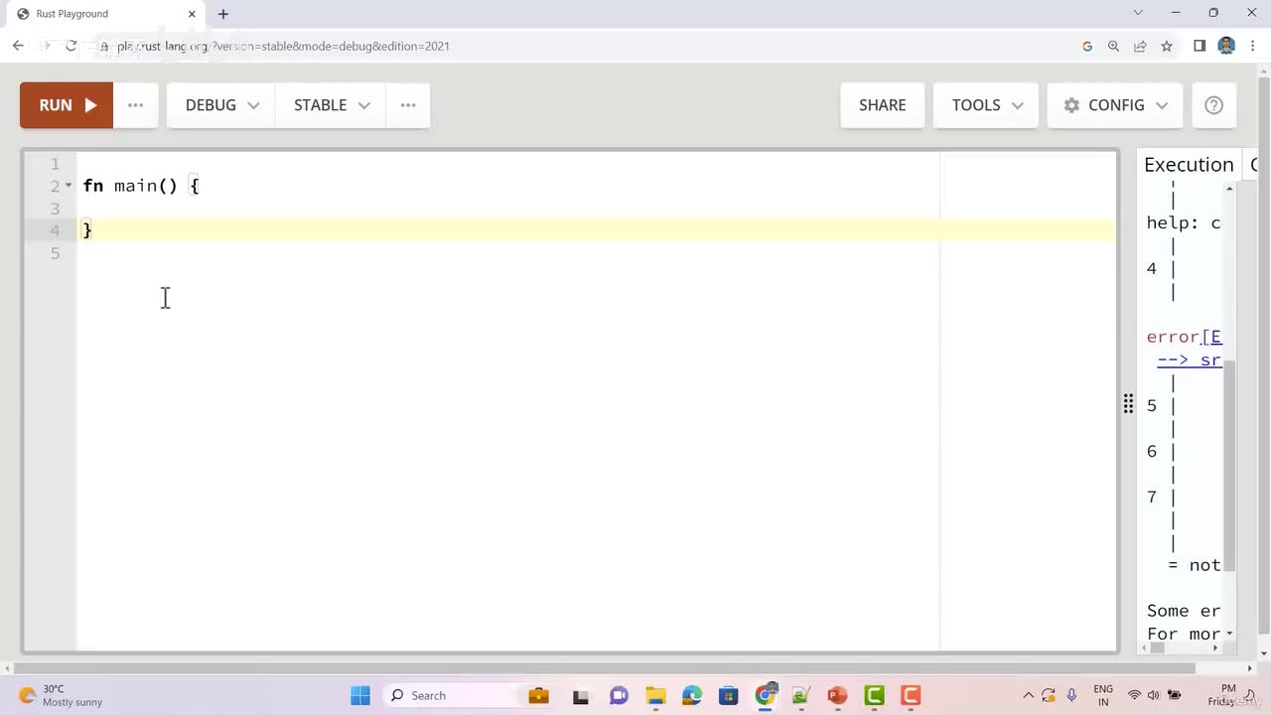1271x715 pixels.
Task: Open the Chrome three-dot menu
Action: [1253, 46]
